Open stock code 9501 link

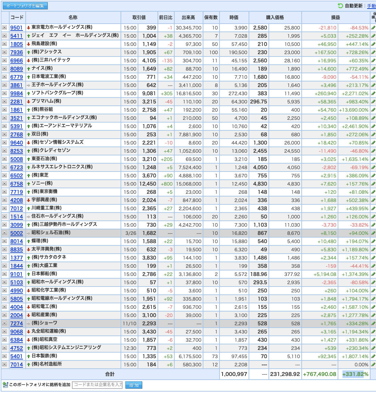tap(16, 28)
